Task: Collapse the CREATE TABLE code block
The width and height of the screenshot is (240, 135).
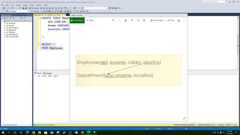Action: 40,18
